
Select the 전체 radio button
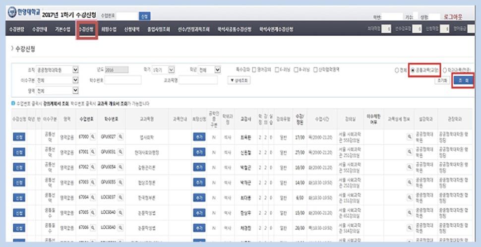[x=396, y=70]
